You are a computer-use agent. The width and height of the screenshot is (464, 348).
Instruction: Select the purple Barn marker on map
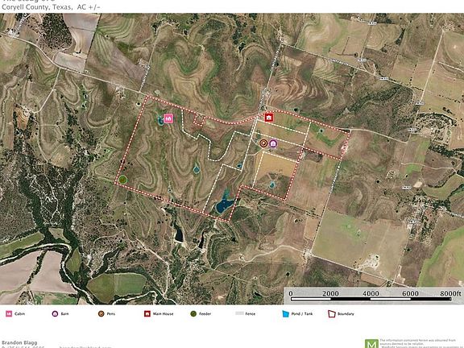(273, 143)
